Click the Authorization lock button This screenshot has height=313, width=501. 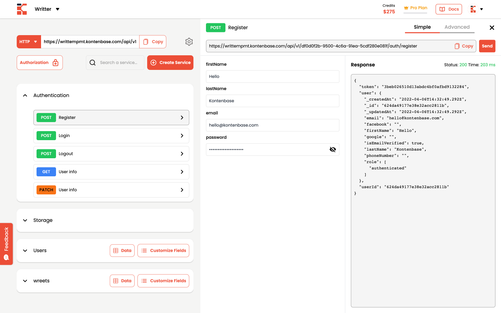[40, 63]
